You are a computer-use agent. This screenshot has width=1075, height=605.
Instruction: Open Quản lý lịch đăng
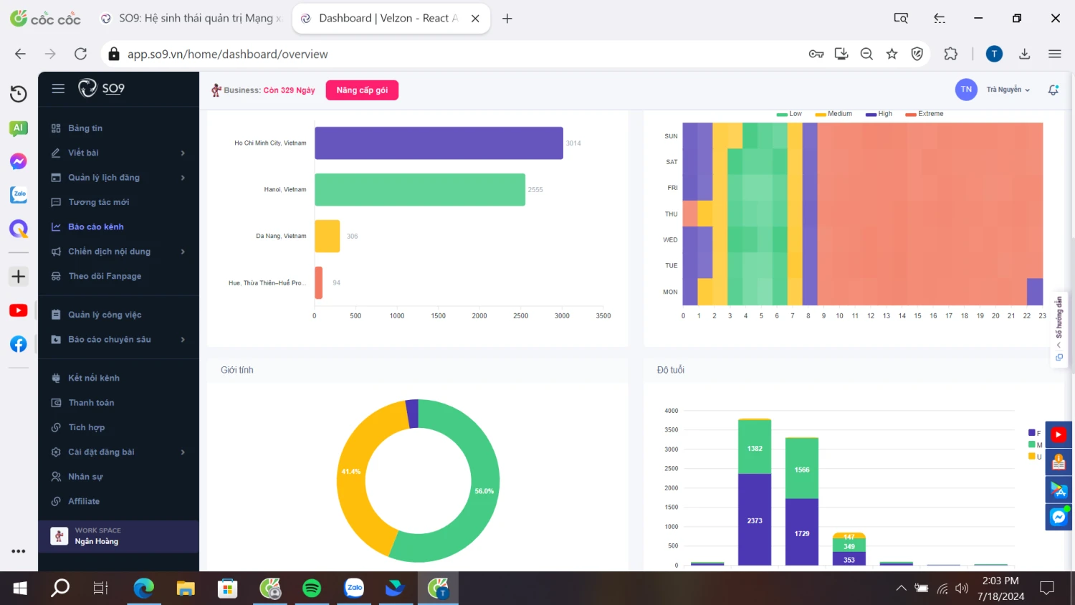(104, 178)
